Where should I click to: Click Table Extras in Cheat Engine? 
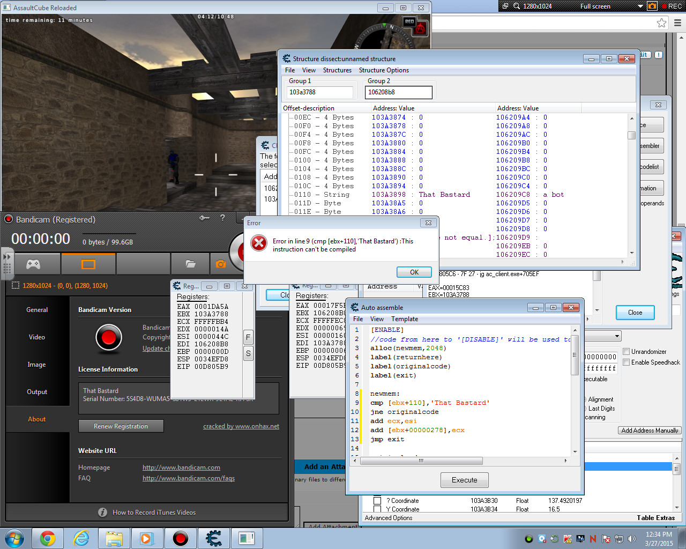[656, 518]
